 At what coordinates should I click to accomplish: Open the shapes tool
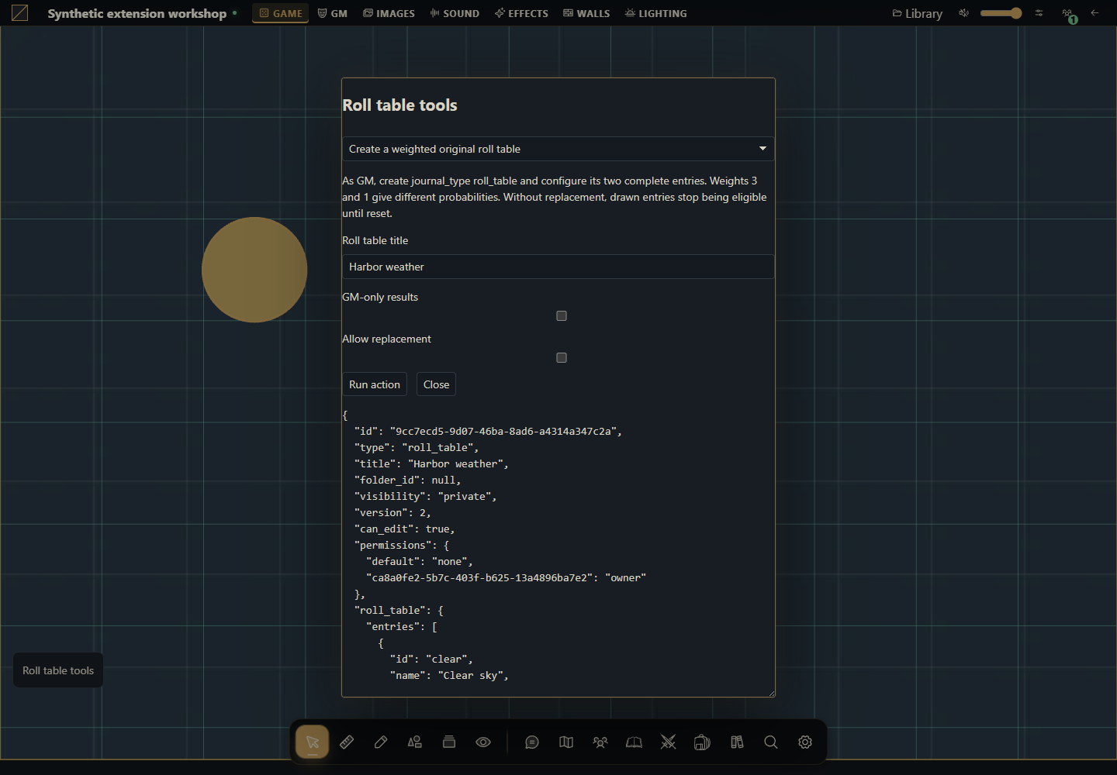[x=415, y=742]
